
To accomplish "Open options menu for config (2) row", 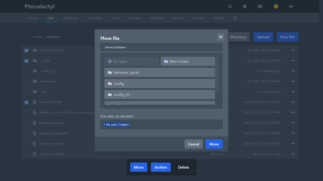I will (x=293, y=71).
